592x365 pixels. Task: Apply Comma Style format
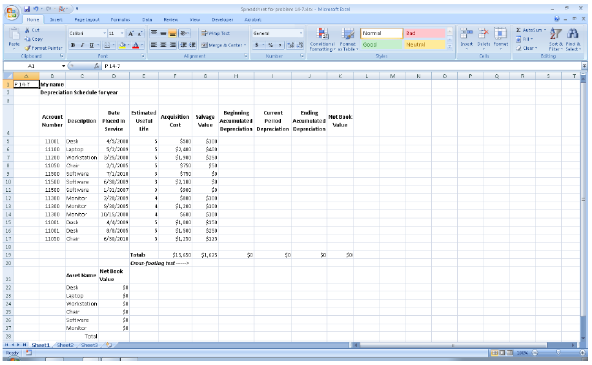click(x=280, y=45)
